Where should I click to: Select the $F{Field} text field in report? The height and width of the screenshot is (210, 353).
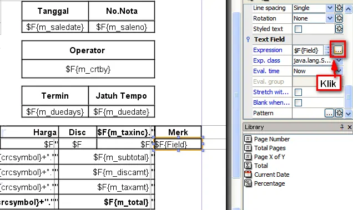click(x=178, y=144)
